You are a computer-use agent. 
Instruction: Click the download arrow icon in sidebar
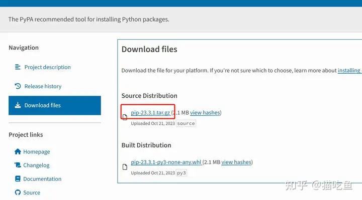(x=18, y=105)
